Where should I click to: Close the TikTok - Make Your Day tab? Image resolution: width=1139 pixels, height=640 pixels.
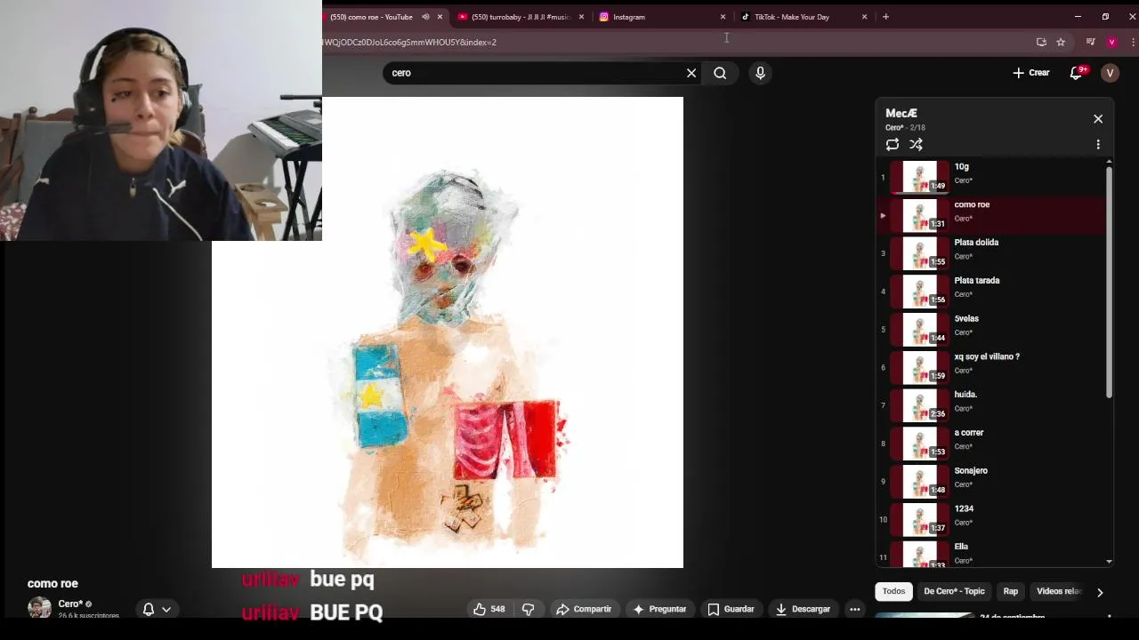(x=864, y=17)
